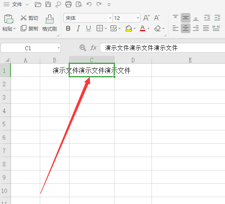Apply the yellow fill color
This screenshot has width=225, height=204.
coord(129,28)
